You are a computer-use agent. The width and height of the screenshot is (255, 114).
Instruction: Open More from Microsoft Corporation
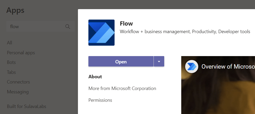click(122, 88)
